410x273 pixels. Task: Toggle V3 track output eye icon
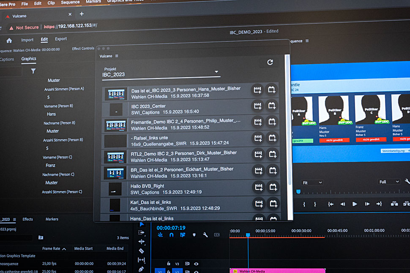pyautogui.click(x=196, y=264)
